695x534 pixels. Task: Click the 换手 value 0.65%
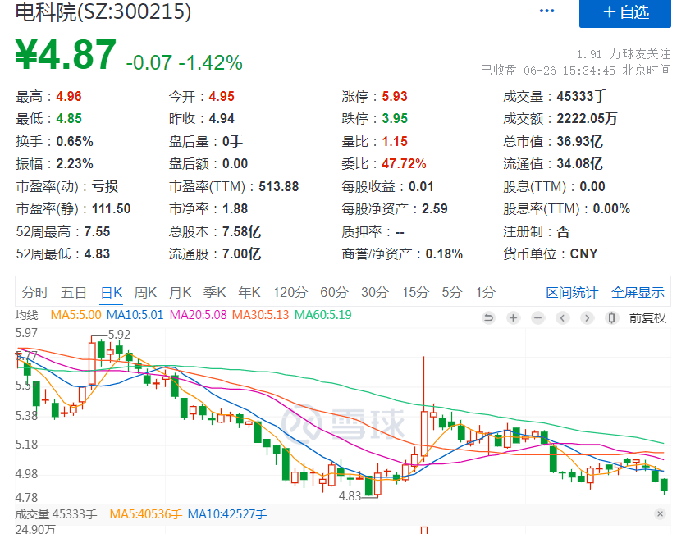(x=75, y=141)
